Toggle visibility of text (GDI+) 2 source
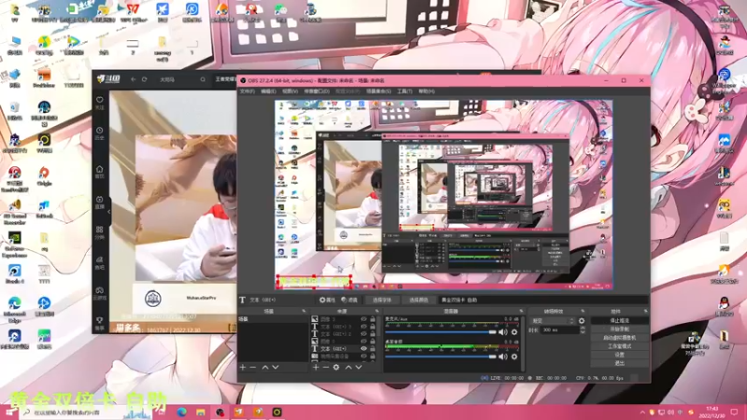The width and height of the screenshot is (747, 420). (x=364, y=334)
